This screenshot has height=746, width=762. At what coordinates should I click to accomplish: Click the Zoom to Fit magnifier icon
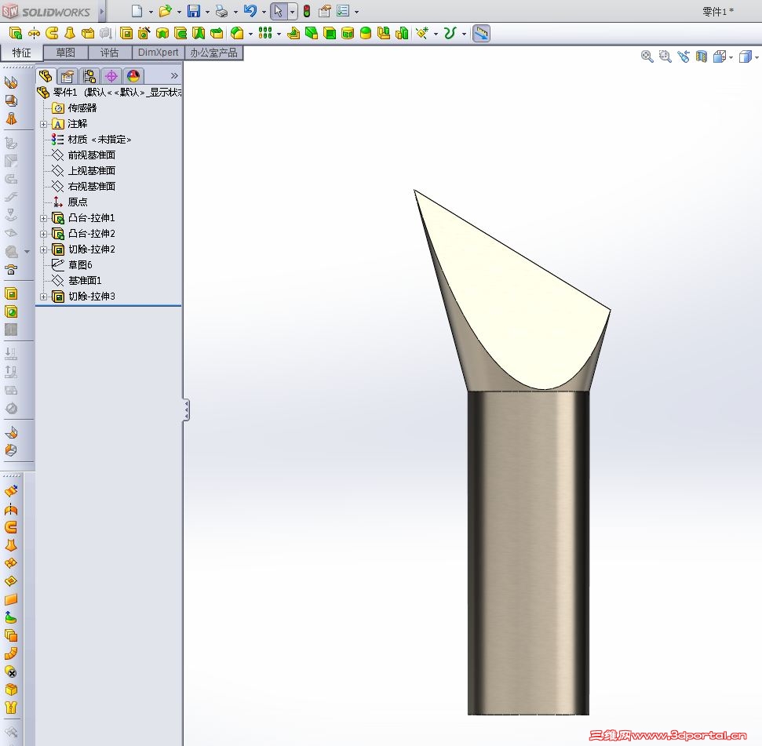pos(647,56)
